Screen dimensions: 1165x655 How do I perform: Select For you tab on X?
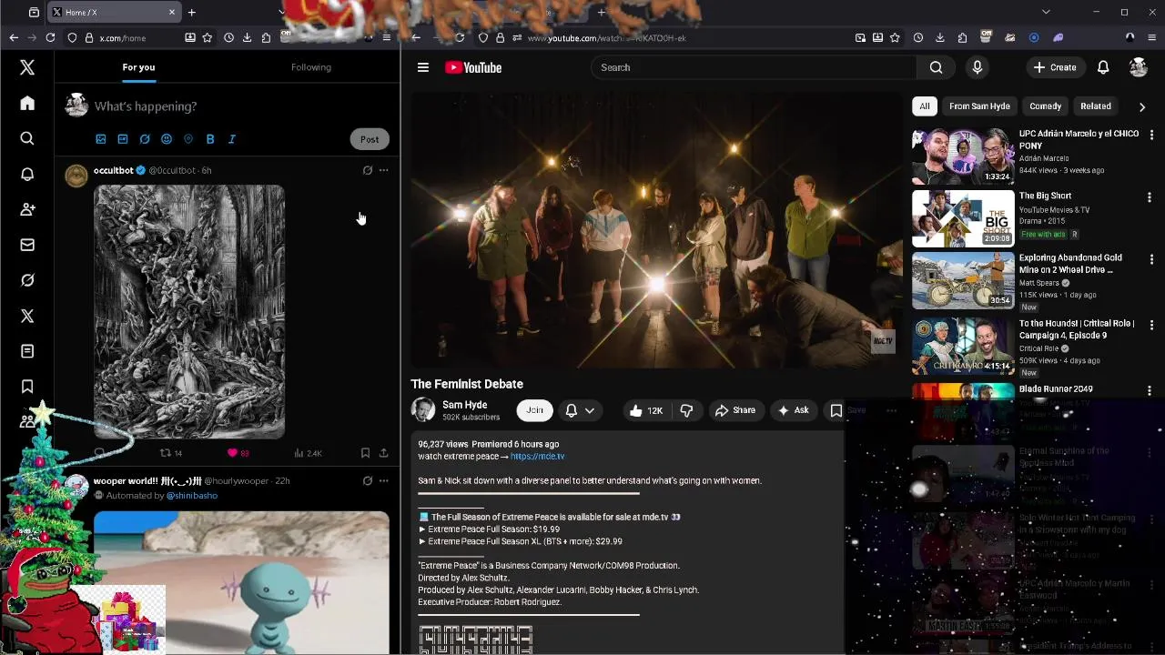pyautogui.click(x=138, y=67)
